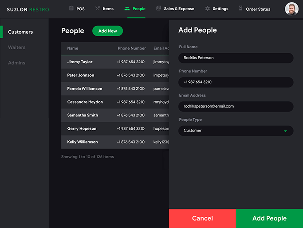Screen dimensions: 303x228
Task: Select Customers in the sidebar
Action: [x=20, y=32]
